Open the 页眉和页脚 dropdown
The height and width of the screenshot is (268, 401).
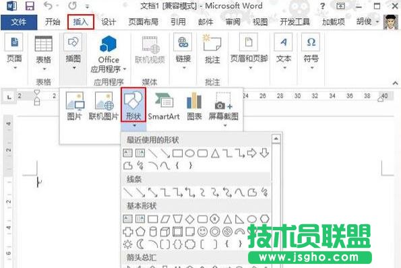pos(249,52)
